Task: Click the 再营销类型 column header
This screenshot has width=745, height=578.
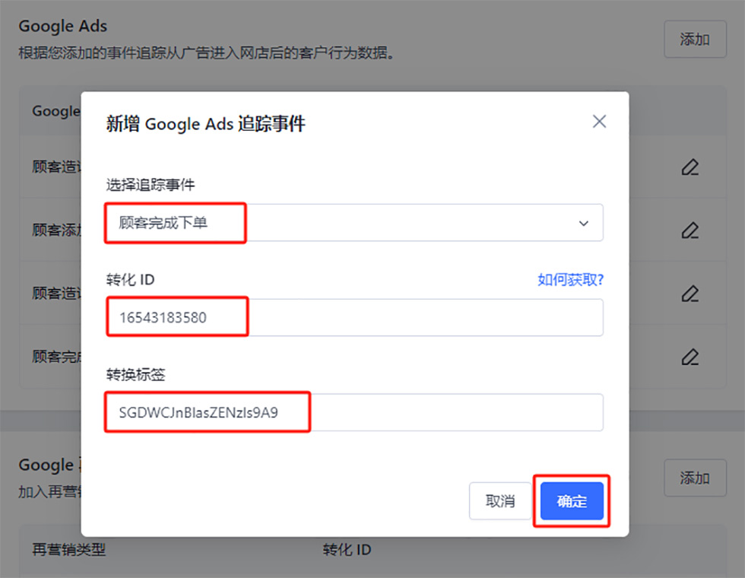Action: [68, 549]
